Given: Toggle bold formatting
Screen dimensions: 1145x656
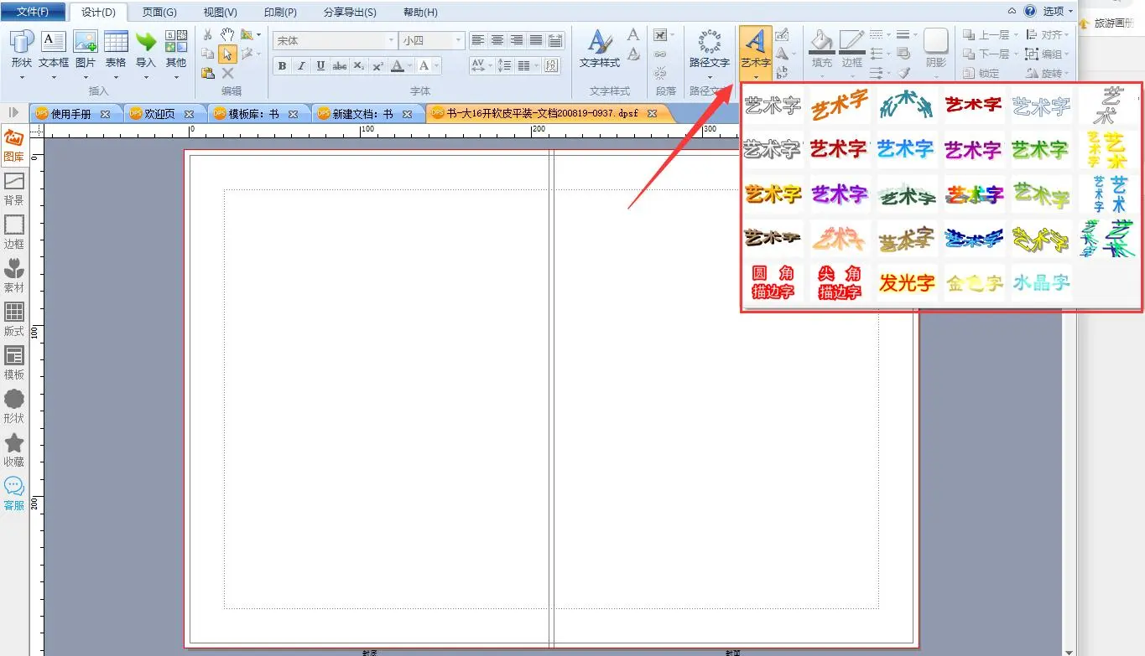Looking at the screenshot, I should coord(282,66).
